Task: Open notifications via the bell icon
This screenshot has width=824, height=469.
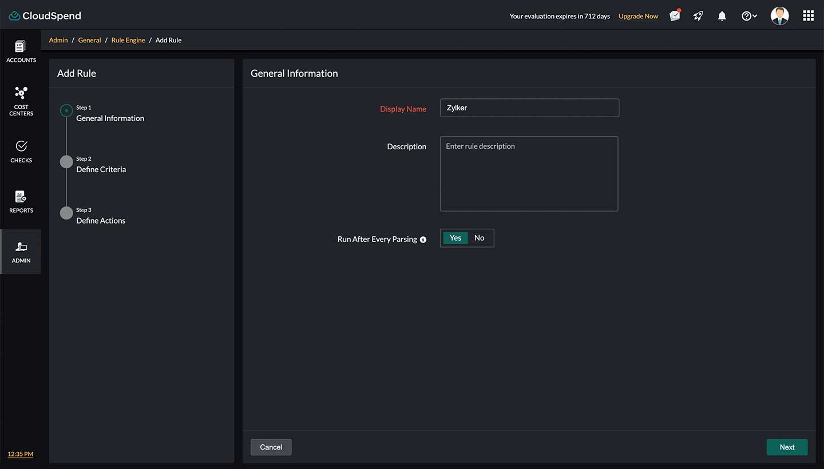Action: pos(722,15)
